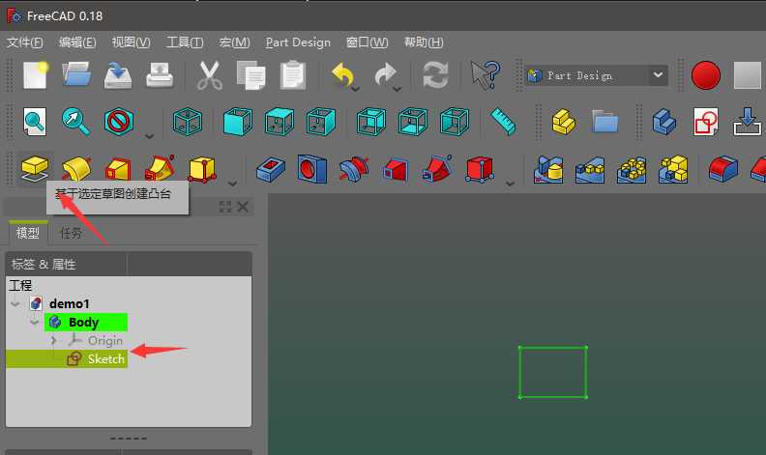The height and width of the screenshot is (455, 766).
Task: Open the 文件(F) menu
Action: click(x=24, y=43)
